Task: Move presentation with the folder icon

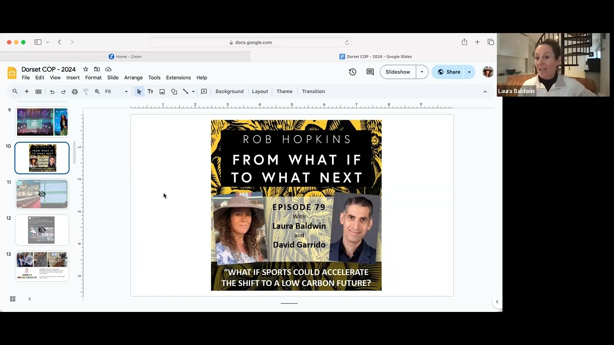Action: (x=97, y=69)
